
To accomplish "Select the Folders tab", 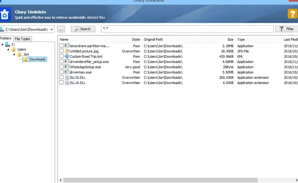I will [x=6, y=38].
